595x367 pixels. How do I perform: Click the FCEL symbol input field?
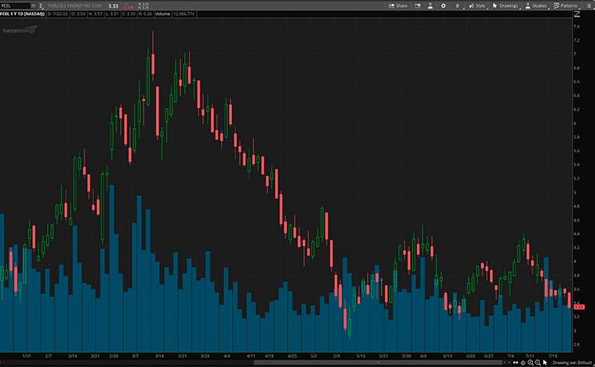(x=16, y=5)
